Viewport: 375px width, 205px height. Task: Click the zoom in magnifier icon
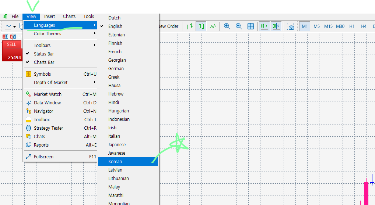pyautogui.click(x=227, y=26)
